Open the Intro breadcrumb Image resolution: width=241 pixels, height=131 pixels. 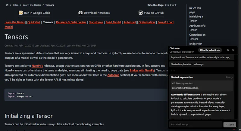(16, 5)
